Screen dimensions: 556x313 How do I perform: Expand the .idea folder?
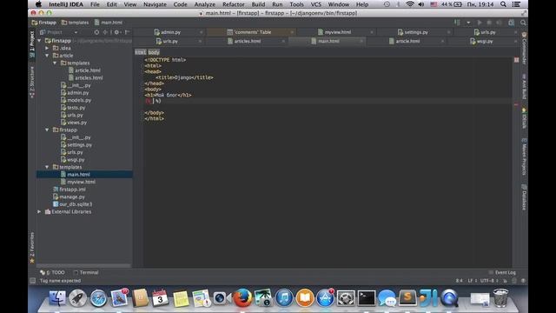coord(47,49)
